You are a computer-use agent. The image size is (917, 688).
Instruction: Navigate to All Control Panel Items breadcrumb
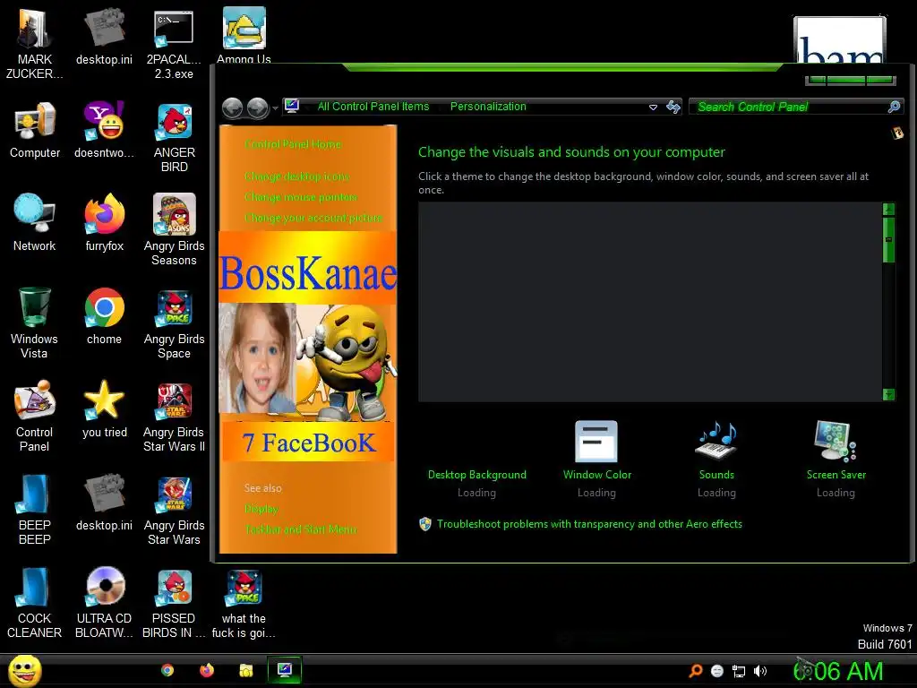pos(373,107)
